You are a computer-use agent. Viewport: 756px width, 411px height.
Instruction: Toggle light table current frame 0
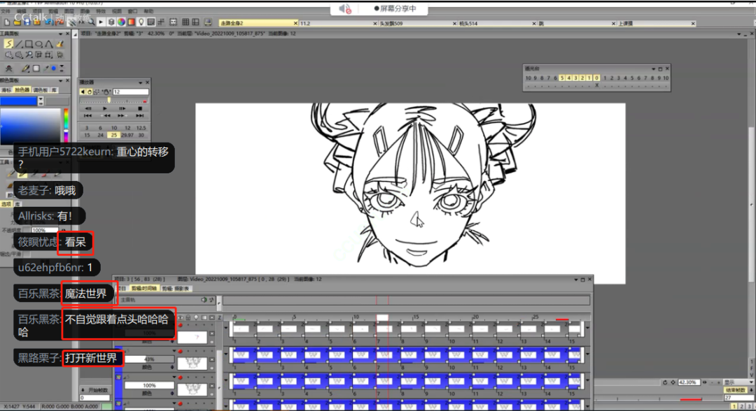(x=597, y=78)
